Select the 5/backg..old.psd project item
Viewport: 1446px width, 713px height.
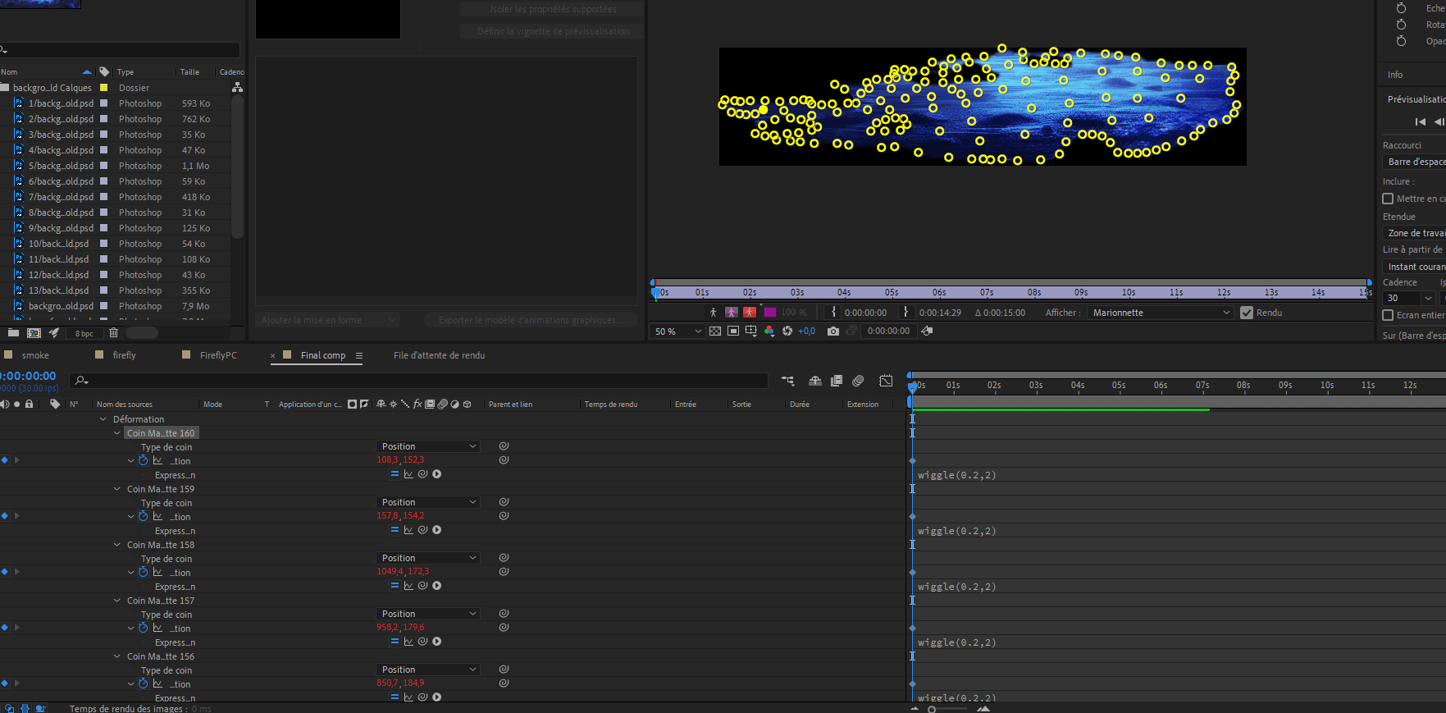coord(61,166)
